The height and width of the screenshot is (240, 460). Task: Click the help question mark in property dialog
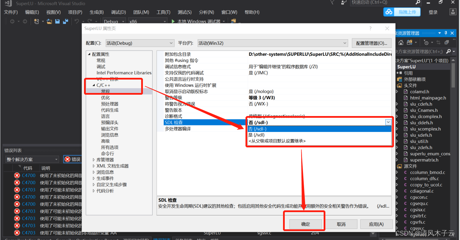[x=370, y=29]
